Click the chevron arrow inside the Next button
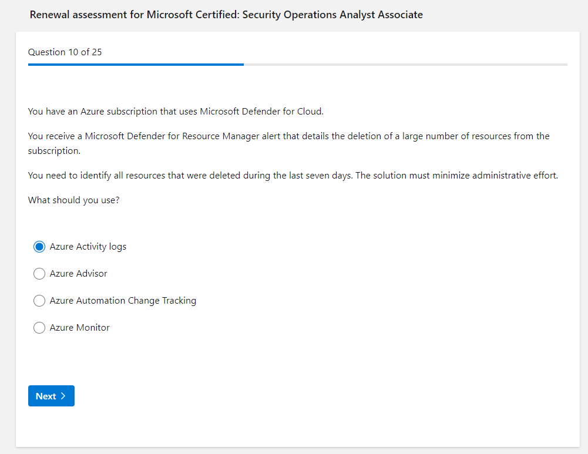The width and height of the screenshot is (588, 454). coord(63,396)
